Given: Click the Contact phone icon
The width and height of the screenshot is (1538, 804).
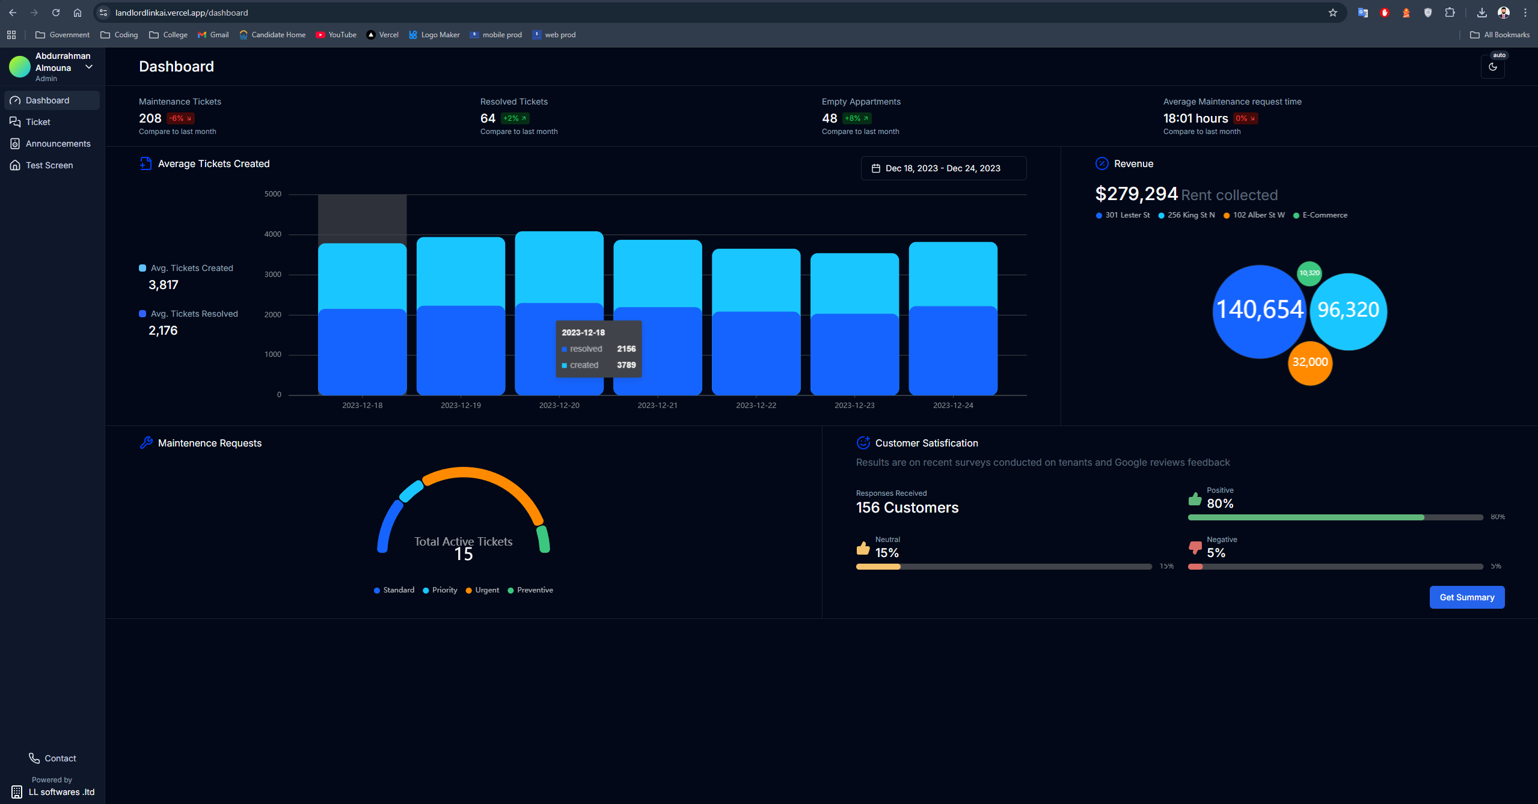Looking at the screenshot, I should pyautogui.click(x=34, y=758).
